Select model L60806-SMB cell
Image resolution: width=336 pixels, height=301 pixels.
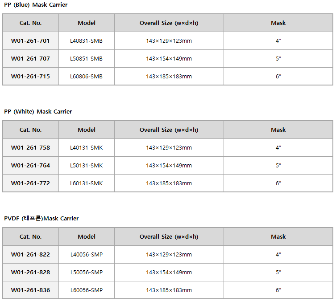click(x=87, y=76)
